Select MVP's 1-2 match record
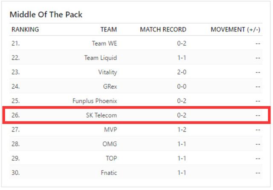Image resolution: width=273 pixels, height=190 pixels. click(x=181, y=130)
